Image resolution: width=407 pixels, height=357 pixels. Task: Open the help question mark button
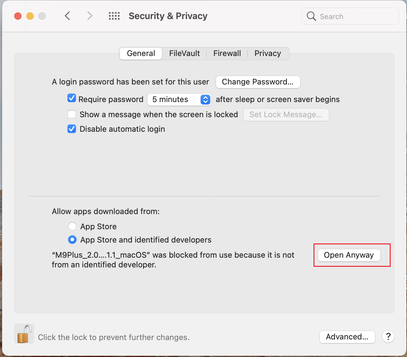pos(388,336)
